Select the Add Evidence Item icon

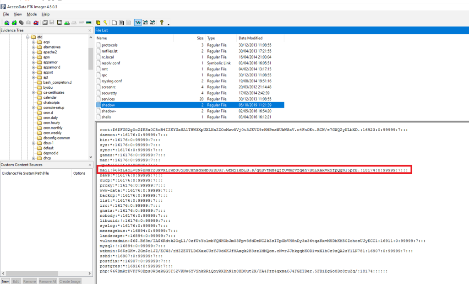coord(6,22)
